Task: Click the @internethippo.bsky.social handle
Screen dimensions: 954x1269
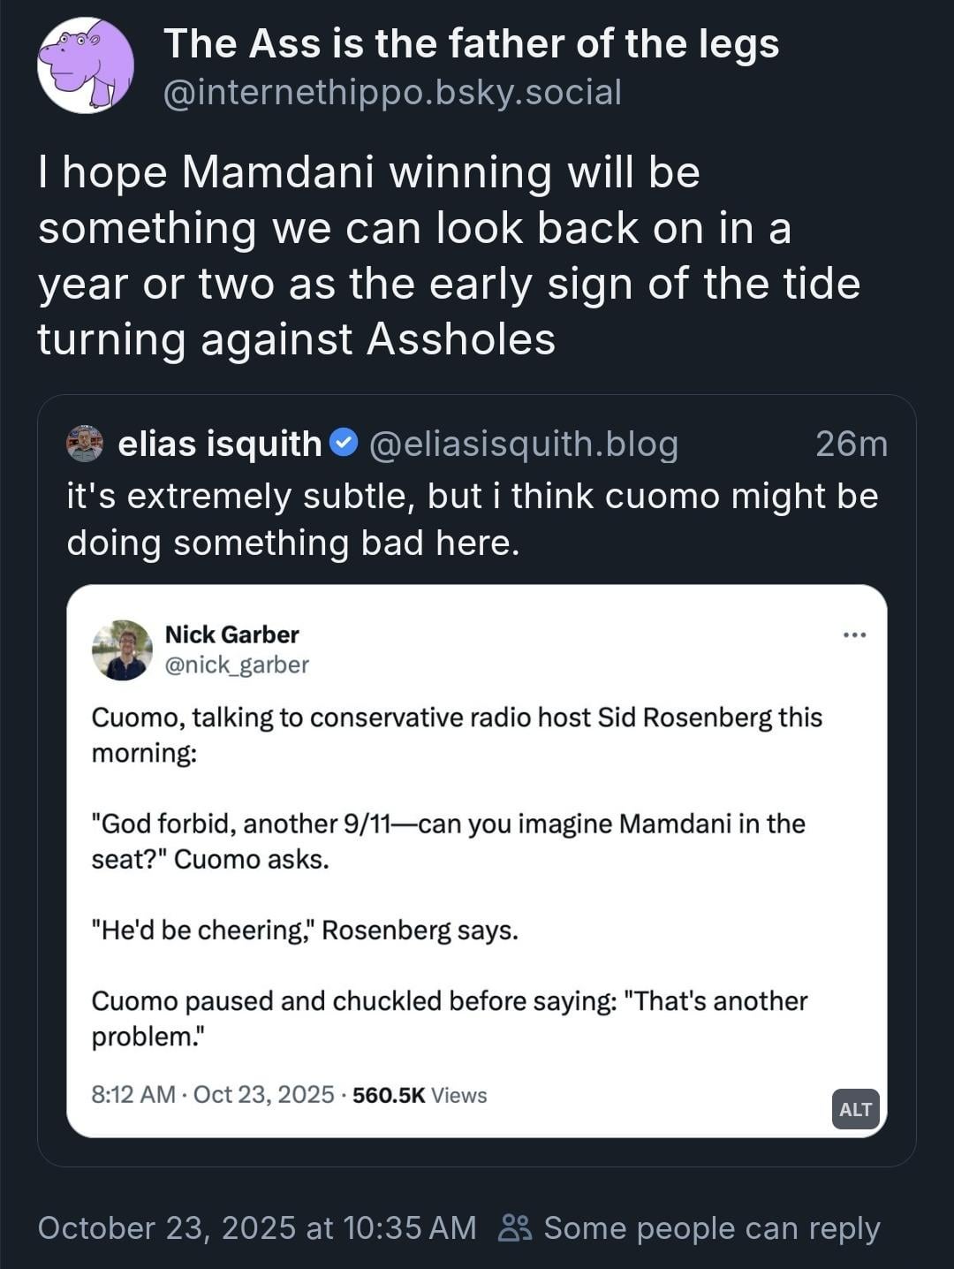Action: [392, 92]
